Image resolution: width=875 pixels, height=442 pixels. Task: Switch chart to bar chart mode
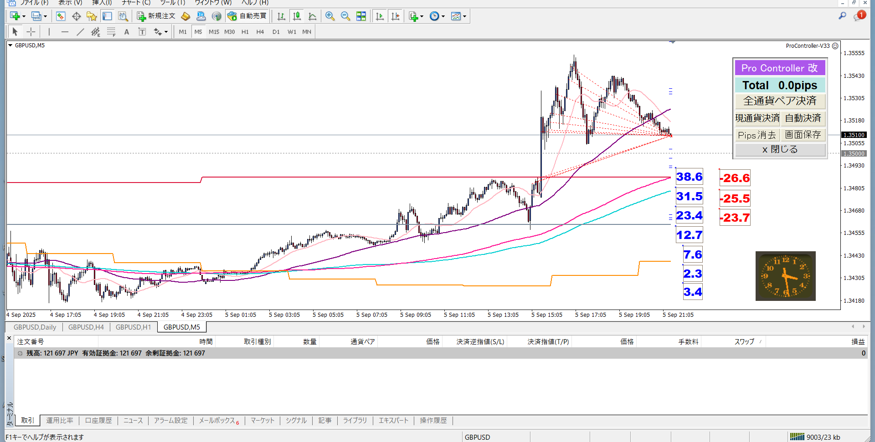(x=281, y=16)
